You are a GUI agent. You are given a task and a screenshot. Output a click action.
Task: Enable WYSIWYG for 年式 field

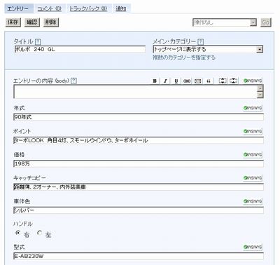coord(253,108)
